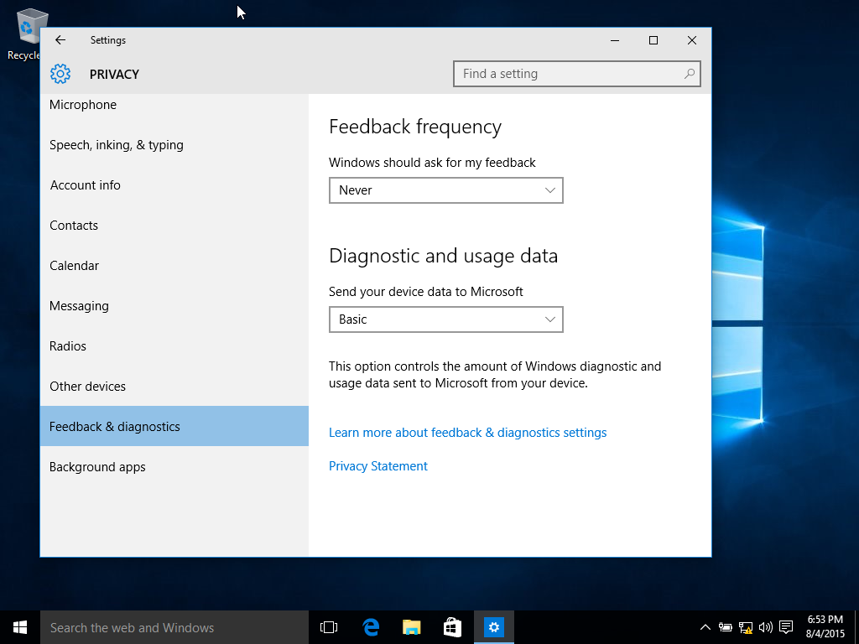Viewport: 859px width, 644px height.
Task: Open the Privacy Statement link
Action: tap(378, 466)
